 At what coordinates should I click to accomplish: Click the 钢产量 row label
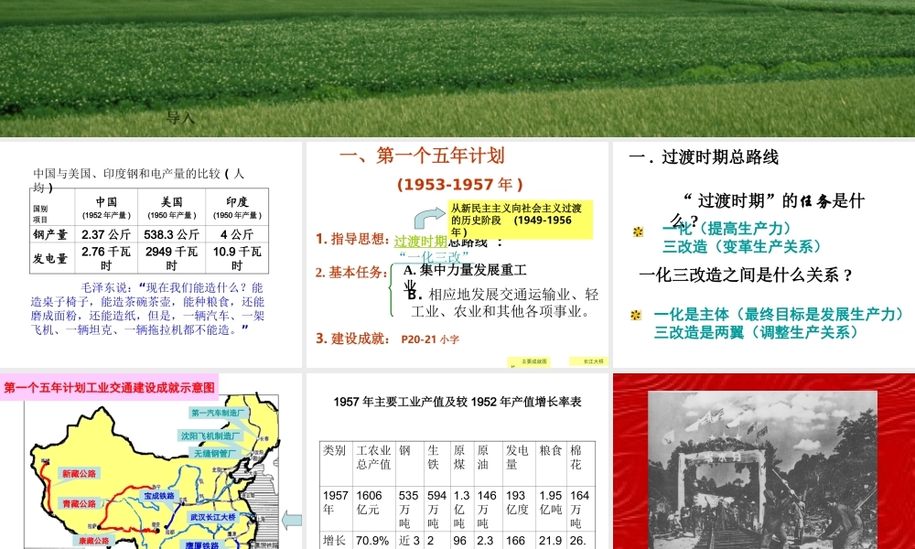[50, 234]
